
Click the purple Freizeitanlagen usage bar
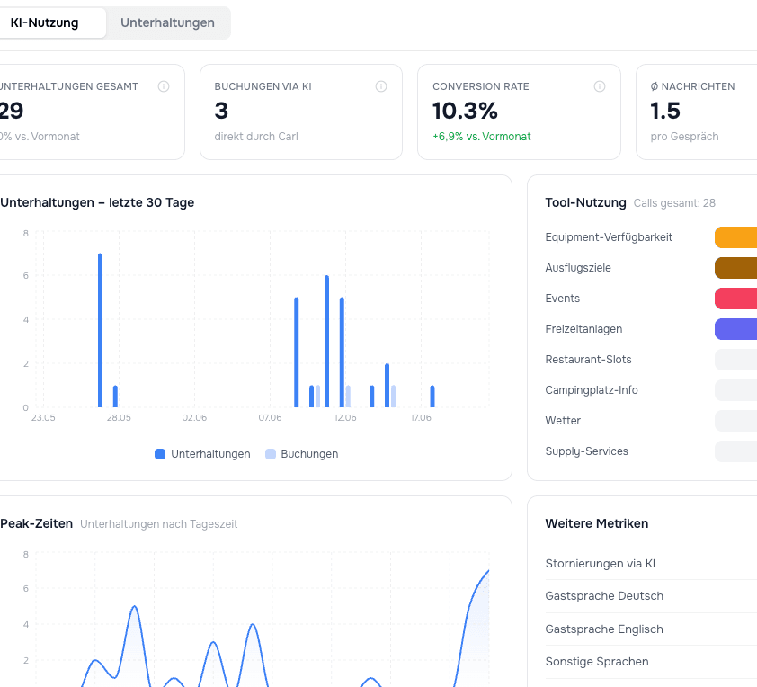point(735,329)
